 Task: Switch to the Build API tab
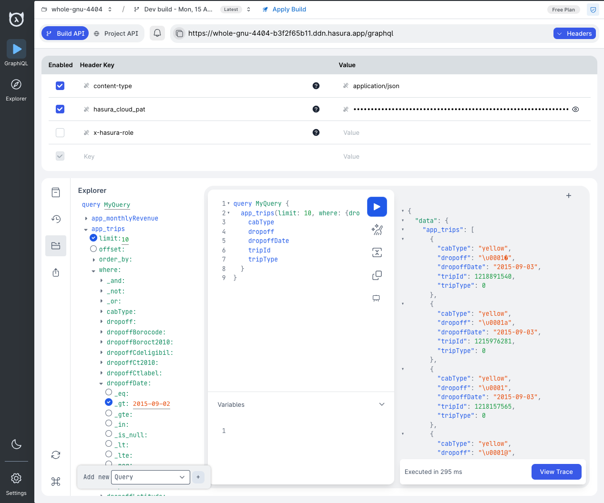65,33
